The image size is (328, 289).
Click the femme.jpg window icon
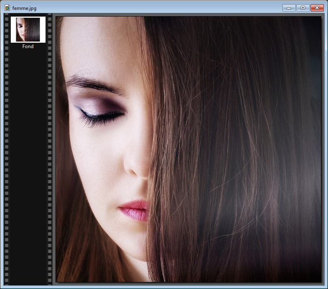point(7,8)
